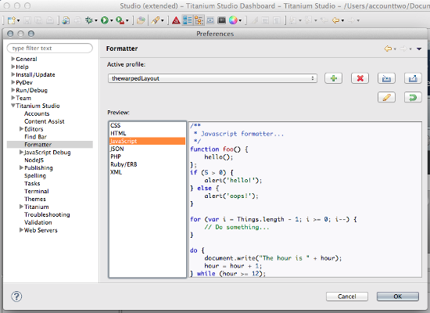Click the type filter text field
Viewport: 430px width, 313px height.
49,48
